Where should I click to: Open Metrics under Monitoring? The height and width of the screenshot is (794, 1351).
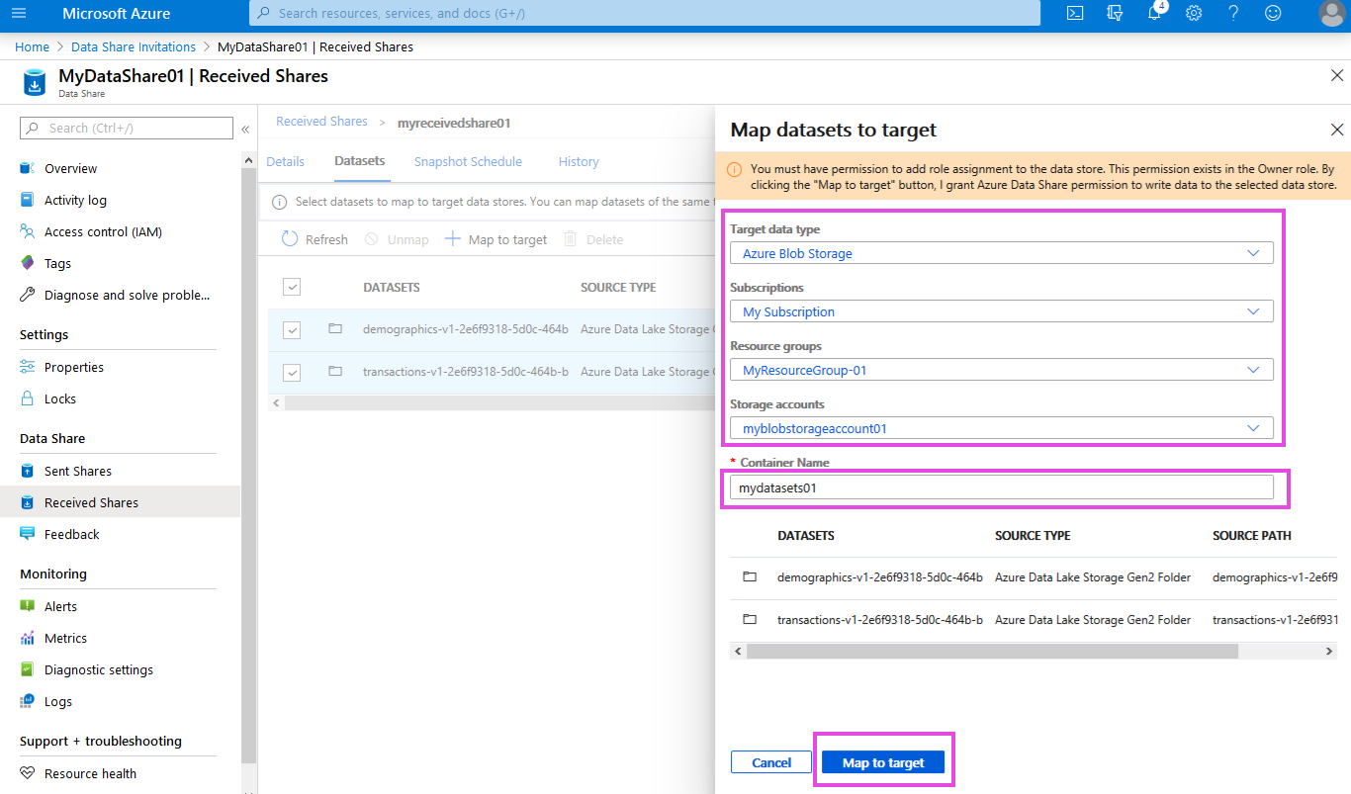pos(65,638)
